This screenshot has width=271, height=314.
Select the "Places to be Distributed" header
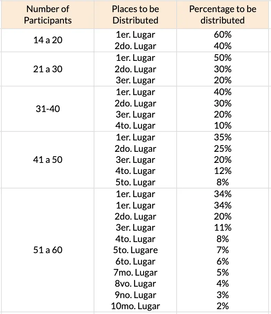click(x=135, y=15)
